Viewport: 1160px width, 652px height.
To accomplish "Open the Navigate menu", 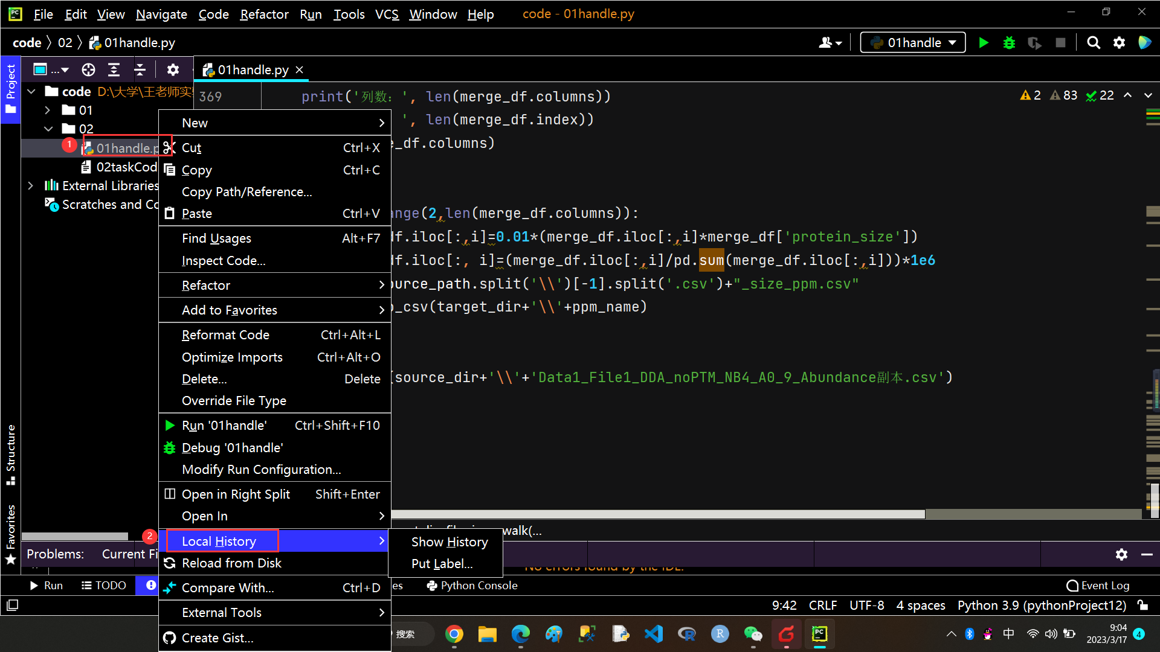I will (161, 14).
